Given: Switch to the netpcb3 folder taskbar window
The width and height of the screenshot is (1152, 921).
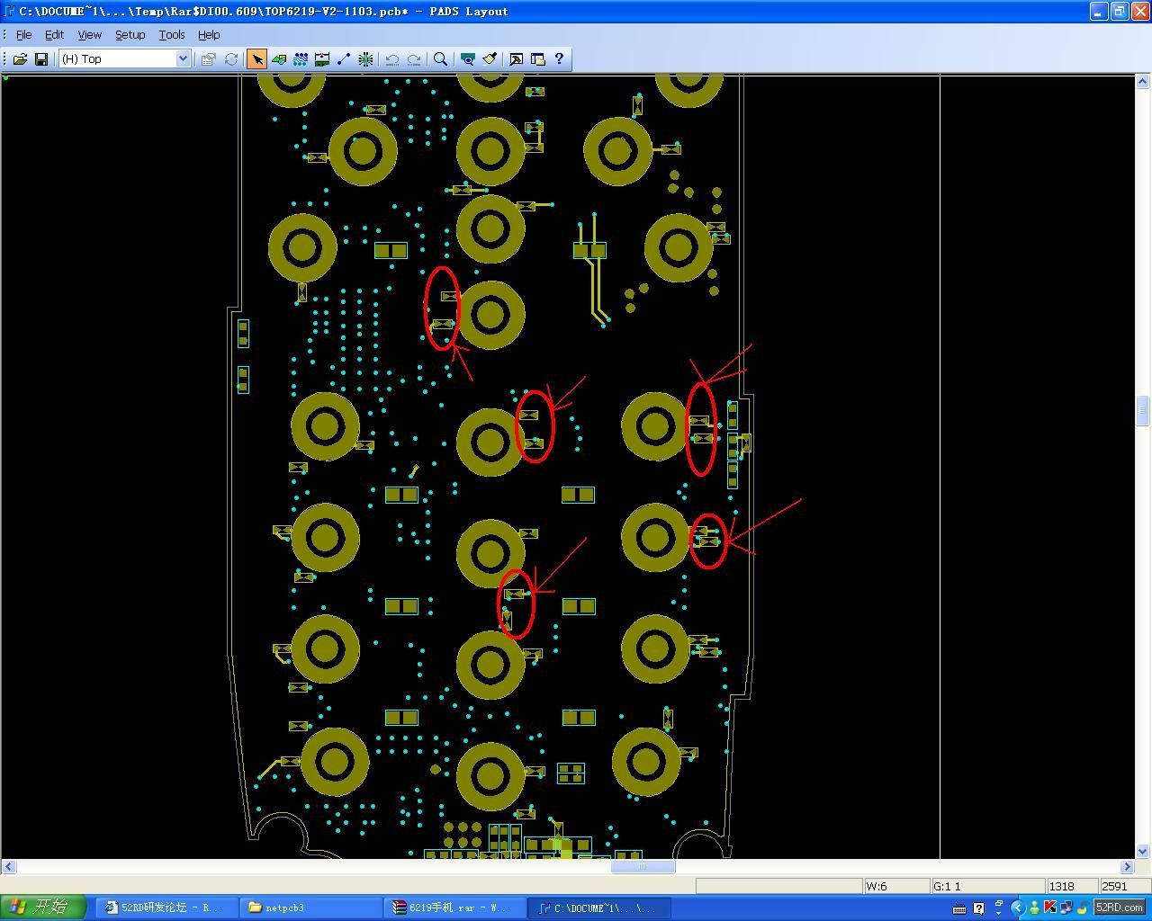Looking at the screenshot, I should click(311, 908).
